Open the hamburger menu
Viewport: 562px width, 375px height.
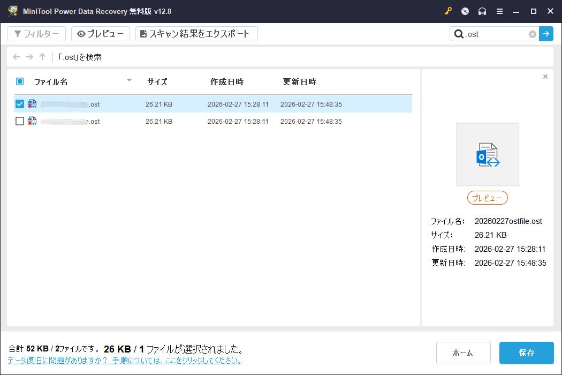(499, 11)
